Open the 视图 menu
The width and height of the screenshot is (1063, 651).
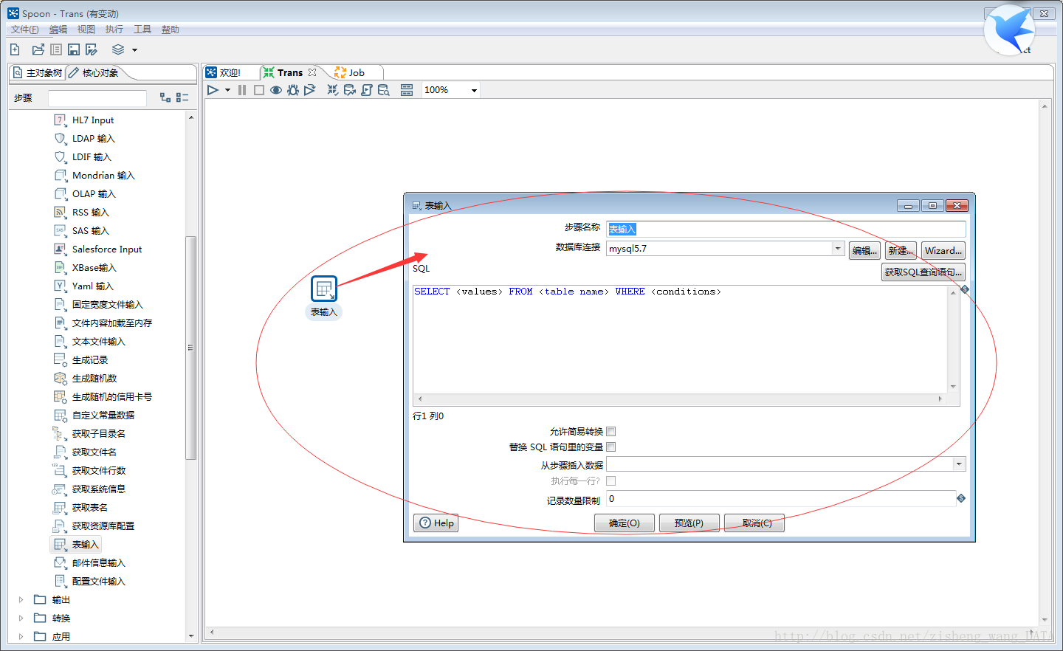(86, 30)
